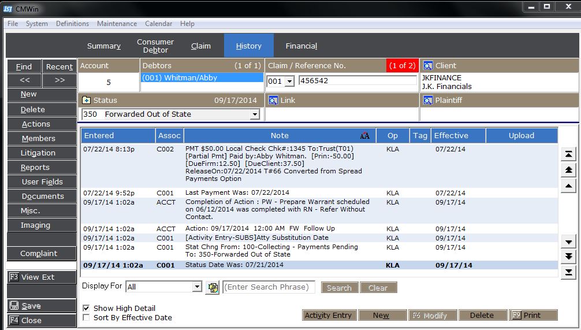Open the Maintenance menu
This screenshot has height=330, width=581.
(117, 24)
